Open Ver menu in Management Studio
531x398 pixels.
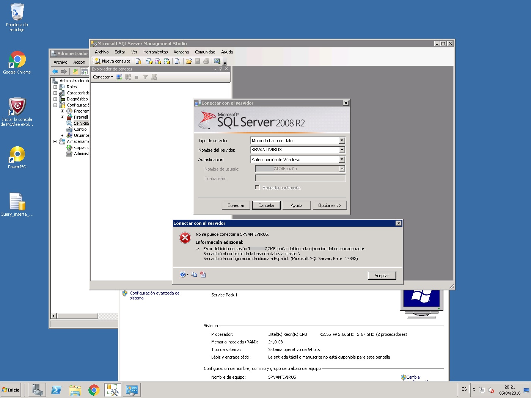coord(134,52)
